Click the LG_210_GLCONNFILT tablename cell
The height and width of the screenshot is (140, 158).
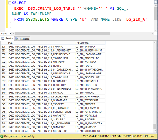coord(90,81)
